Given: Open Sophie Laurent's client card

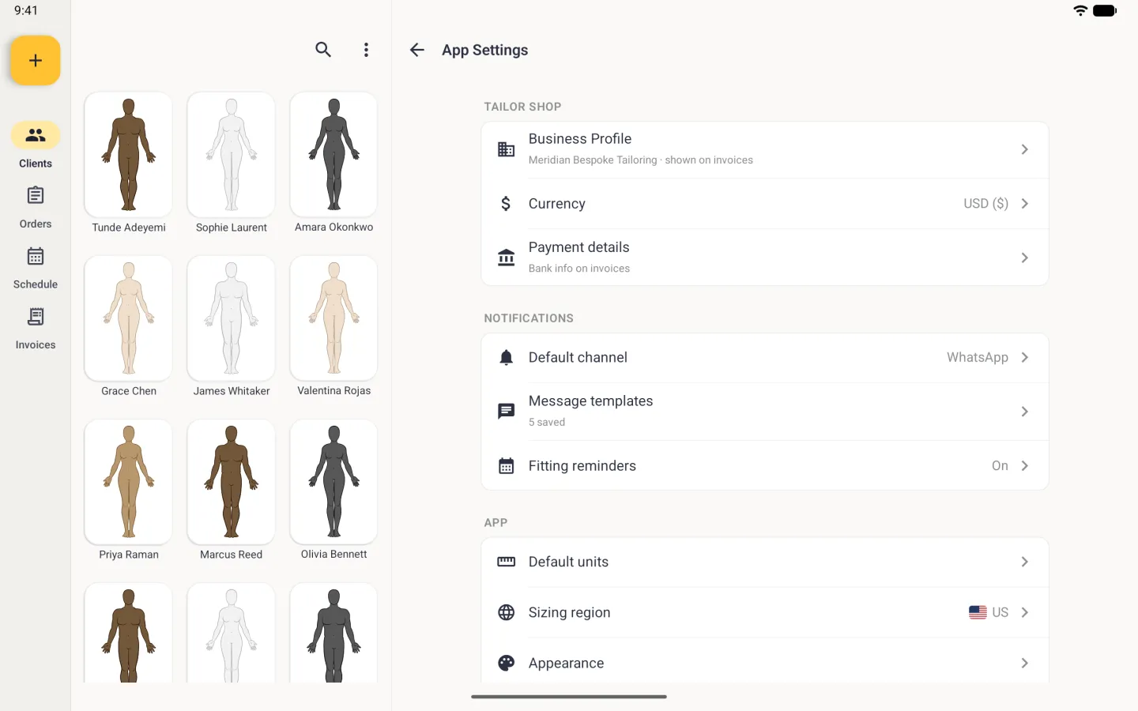Looking at the screenshot, I should 232,164.
